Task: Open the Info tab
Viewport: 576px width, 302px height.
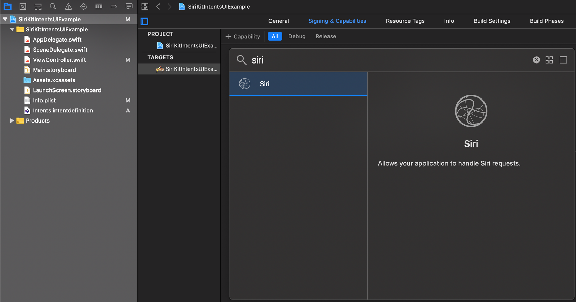Action: point(449,21)
